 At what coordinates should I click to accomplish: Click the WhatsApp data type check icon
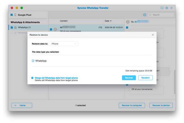tap(33, 61)
